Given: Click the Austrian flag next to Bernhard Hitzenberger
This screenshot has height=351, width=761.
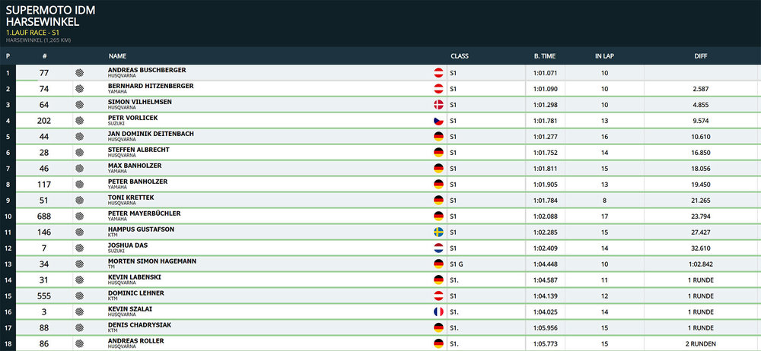Looking at the screenshot, I should click(x=438, y=89).
